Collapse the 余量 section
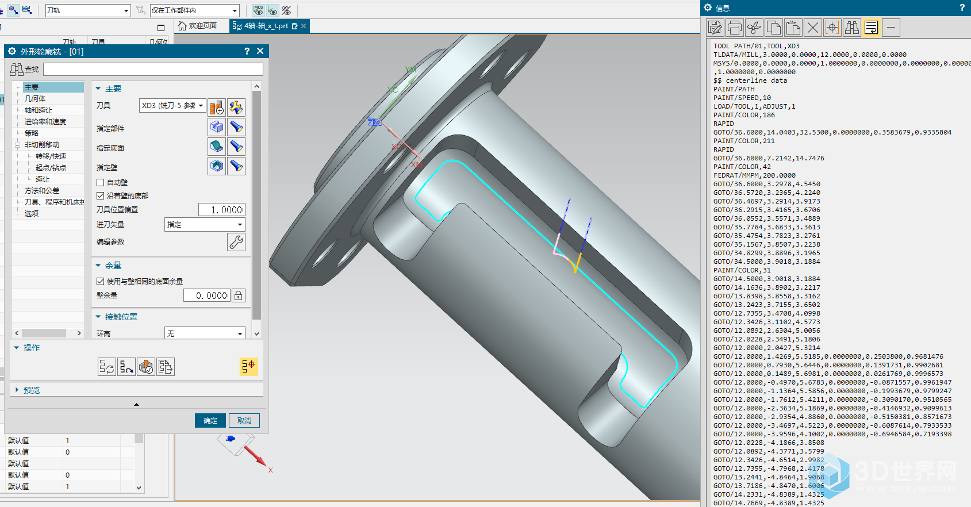 point(98,266)
